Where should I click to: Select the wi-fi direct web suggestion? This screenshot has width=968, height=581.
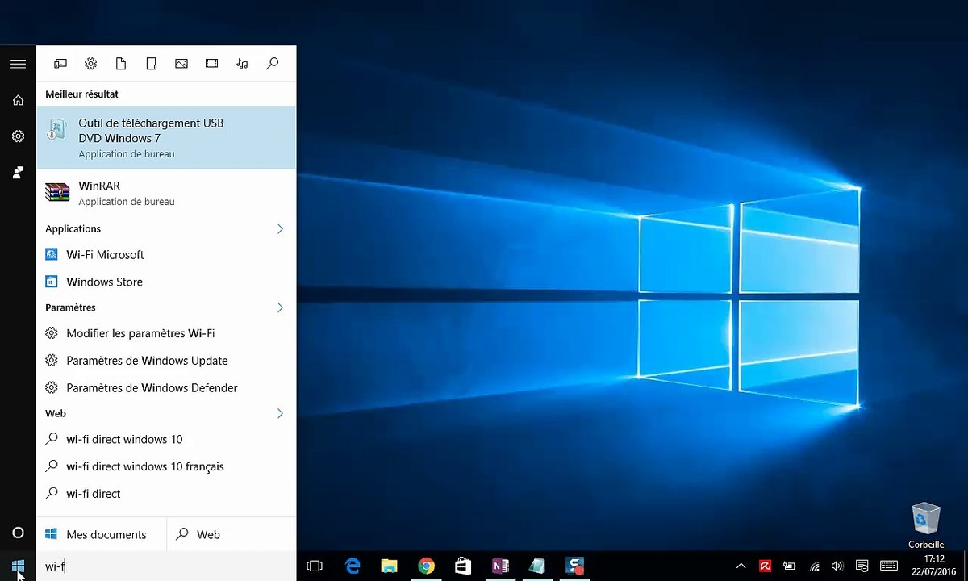[x=166, y=494]
